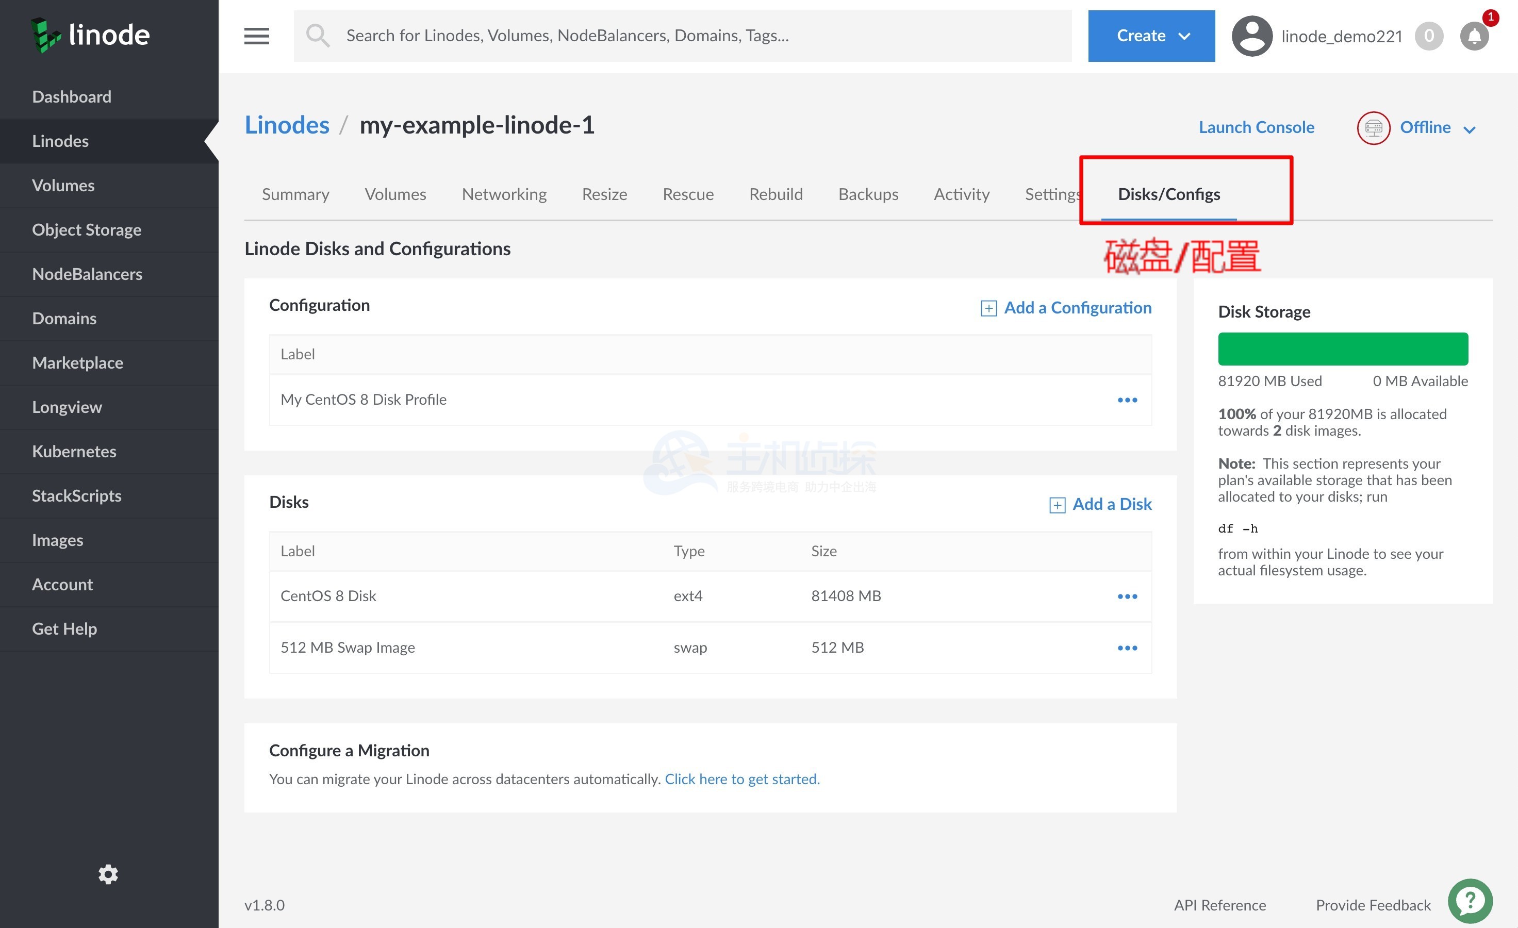
Task: Select Kubernetes in the sidebar
Action: (x=74, y=451)
